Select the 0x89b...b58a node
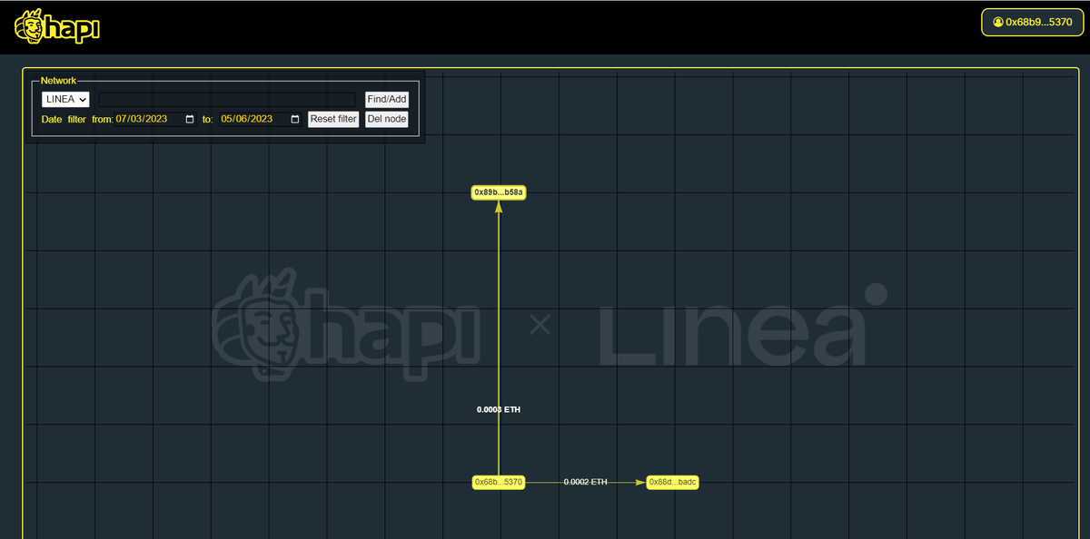The width and height of the screenshot is (1090, 539). [x=499, y=192]
